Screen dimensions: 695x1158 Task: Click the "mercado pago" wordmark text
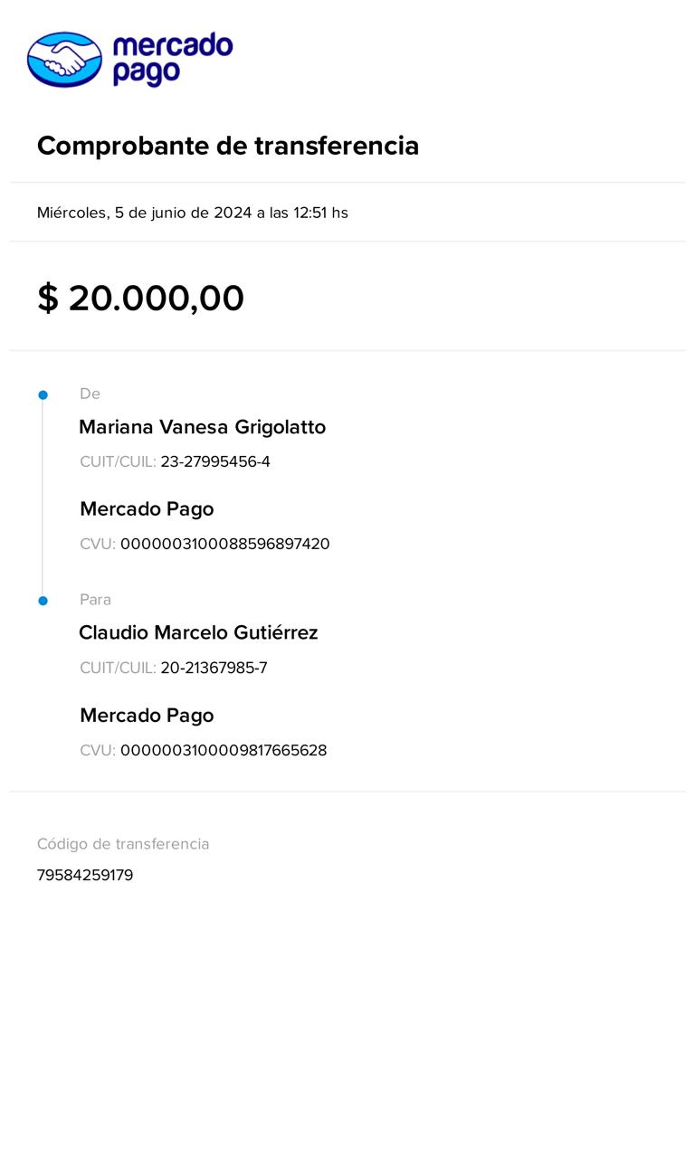point(172,59)
